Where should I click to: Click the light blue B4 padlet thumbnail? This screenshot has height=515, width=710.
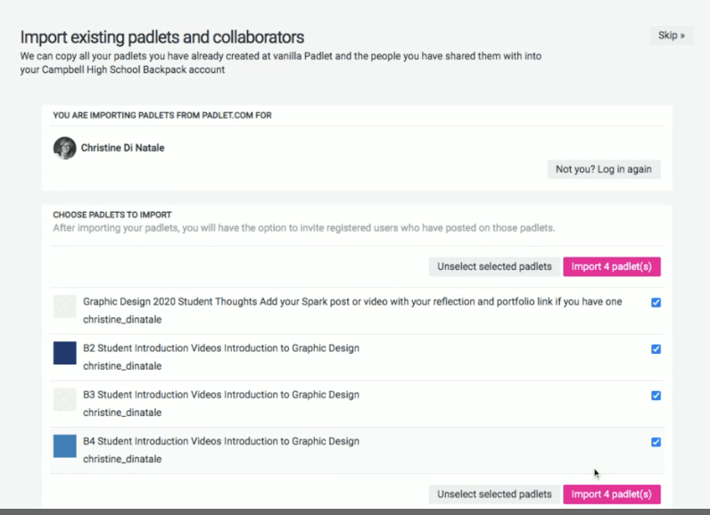[x=65, y=446]
